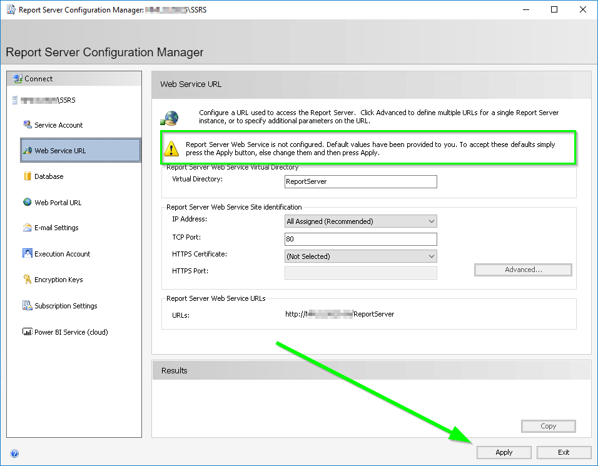This screenshot has height=466, width=598.
Task: Click the Exit button
Action: (564, 452)
